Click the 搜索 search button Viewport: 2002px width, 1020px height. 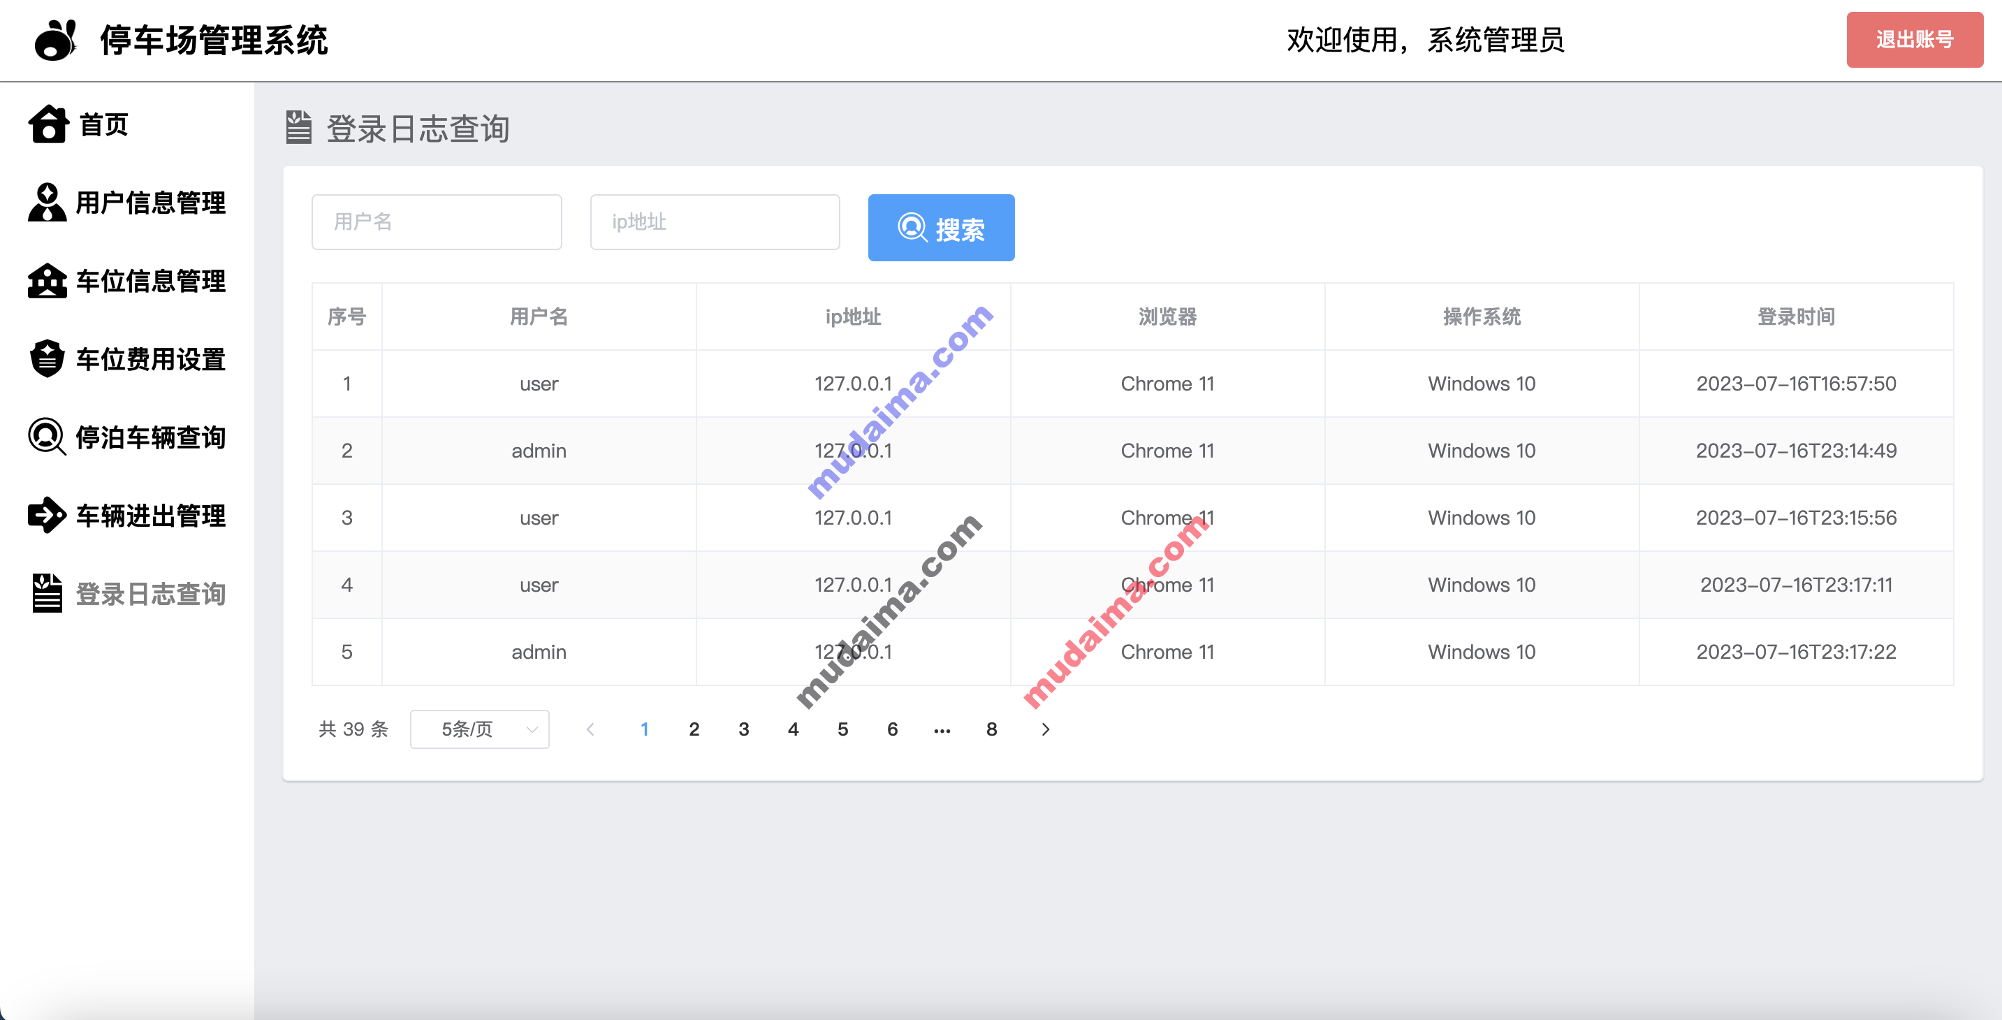[940, 228]
